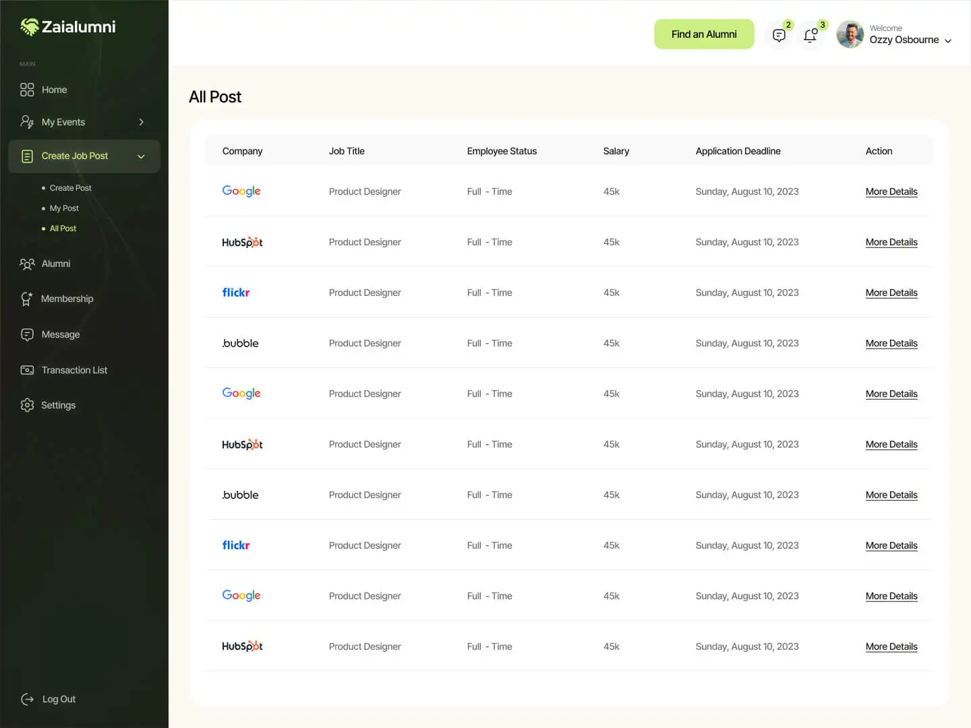Click the Message bubble icon in sidebar
The image size is (971, 728).
[27, 334]
